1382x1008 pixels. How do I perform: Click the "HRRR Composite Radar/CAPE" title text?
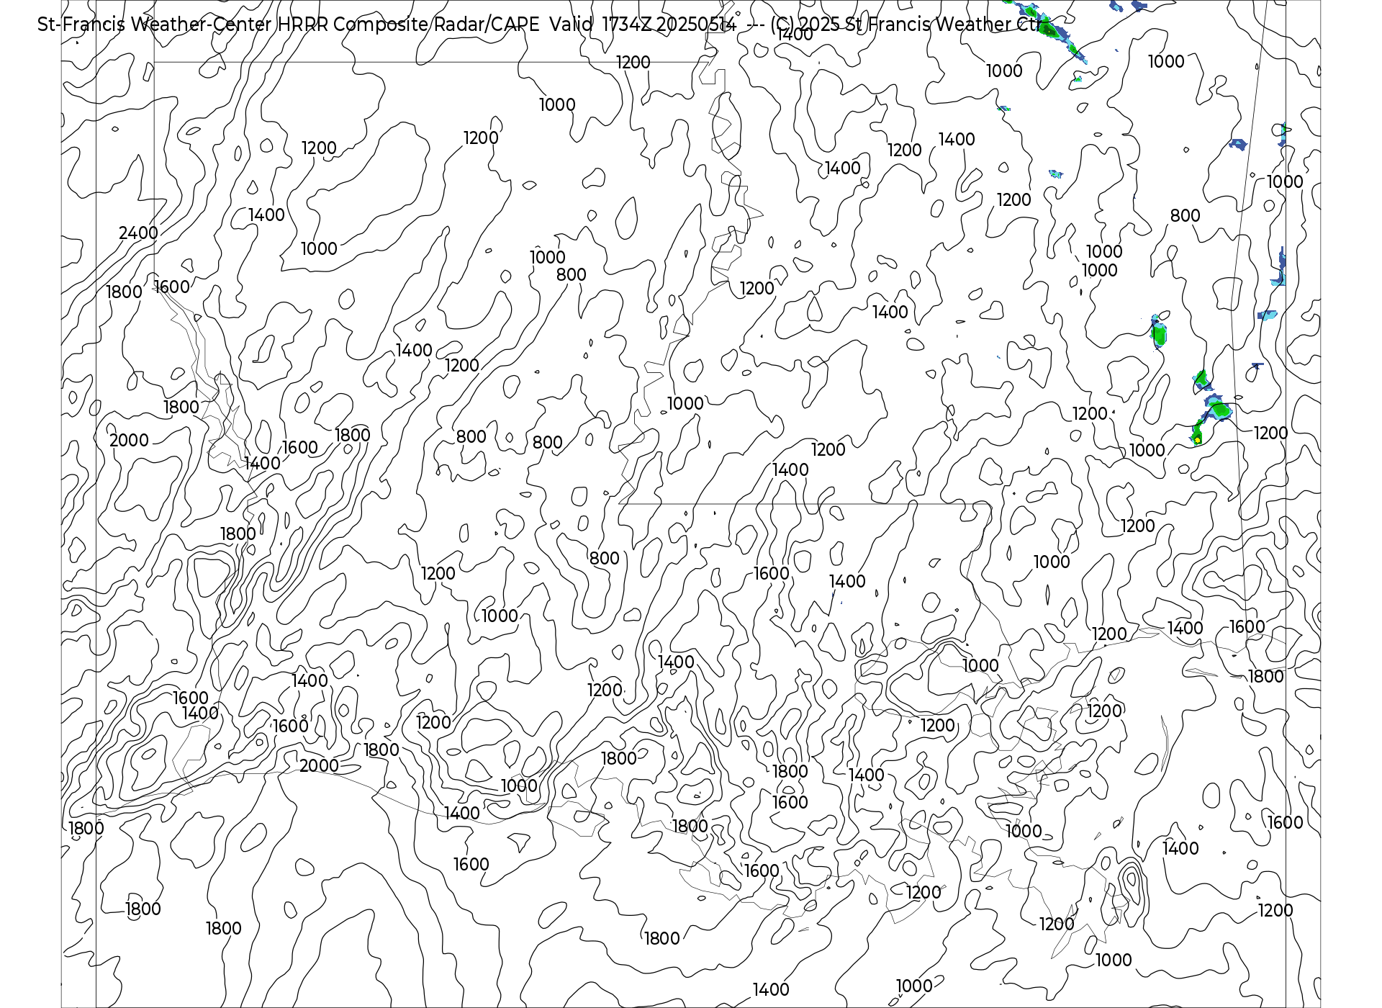(x=409, y=24)
